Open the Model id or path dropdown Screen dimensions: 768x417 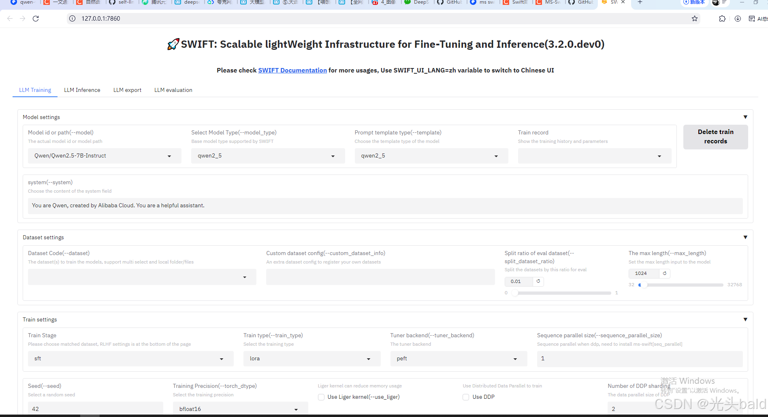tap(105, 156)
